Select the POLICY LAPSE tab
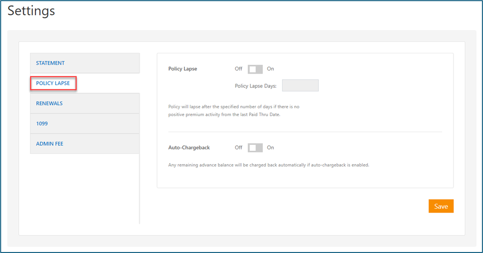This screenshot has height=253, width=483. pos(53,84)
